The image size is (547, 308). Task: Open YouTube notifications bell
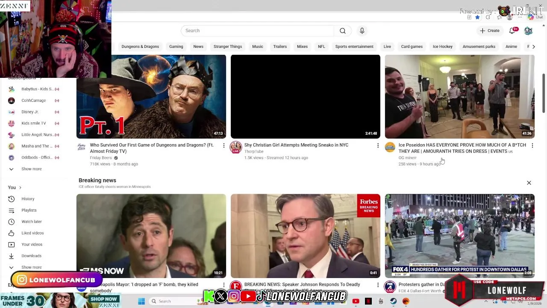coord(513,30)
